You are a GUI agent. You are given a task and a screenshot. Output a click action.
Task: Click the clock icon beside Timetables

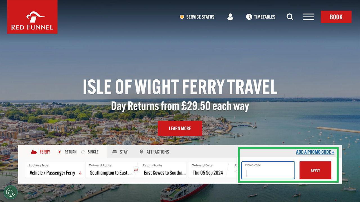pyautogui.click(x=249, y=17)
